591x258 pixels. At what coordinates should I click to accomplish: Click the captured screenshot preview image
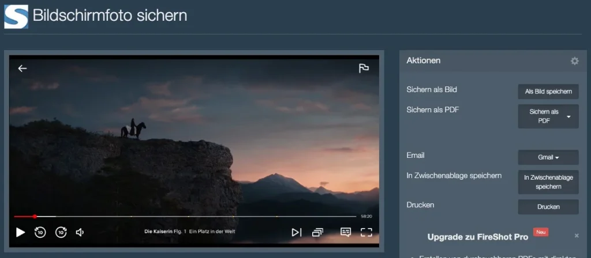[194, 151]
